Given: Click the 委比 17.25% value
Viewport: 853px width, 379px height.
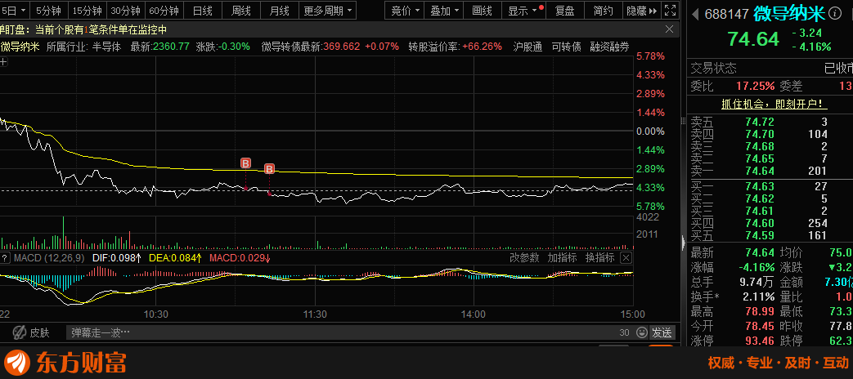Looking at the screenshot, I should coord(756,86).
